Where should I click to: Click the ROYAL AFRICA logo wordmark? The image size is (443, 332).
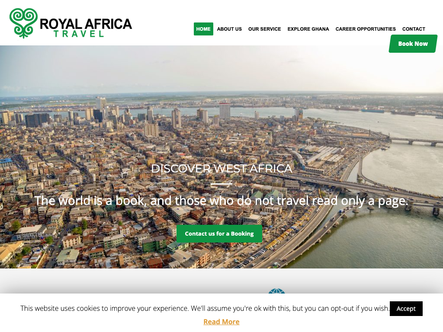coord(86,24)
